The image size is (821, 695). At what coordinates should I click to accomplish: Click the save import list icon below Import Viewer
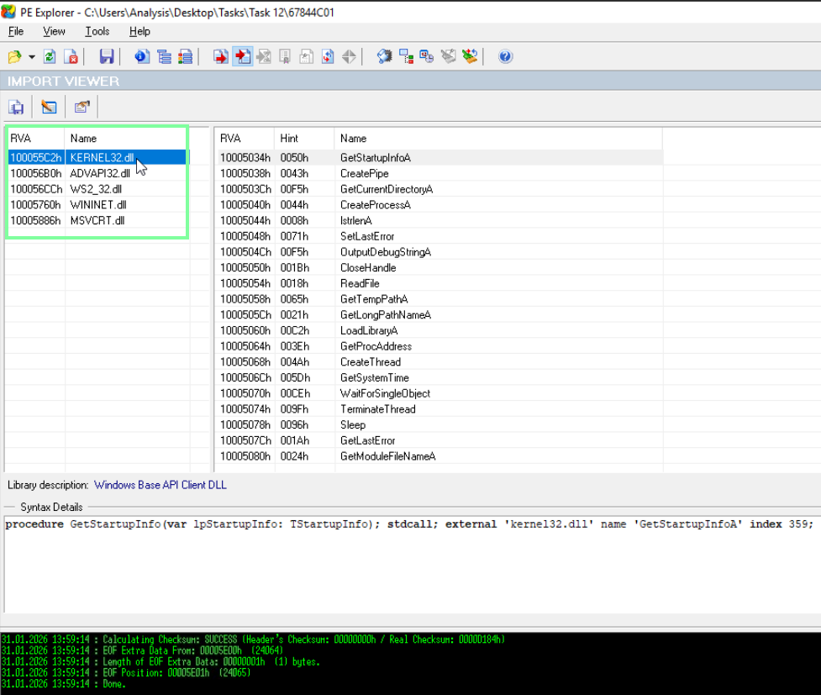click(x=16, y=108)
